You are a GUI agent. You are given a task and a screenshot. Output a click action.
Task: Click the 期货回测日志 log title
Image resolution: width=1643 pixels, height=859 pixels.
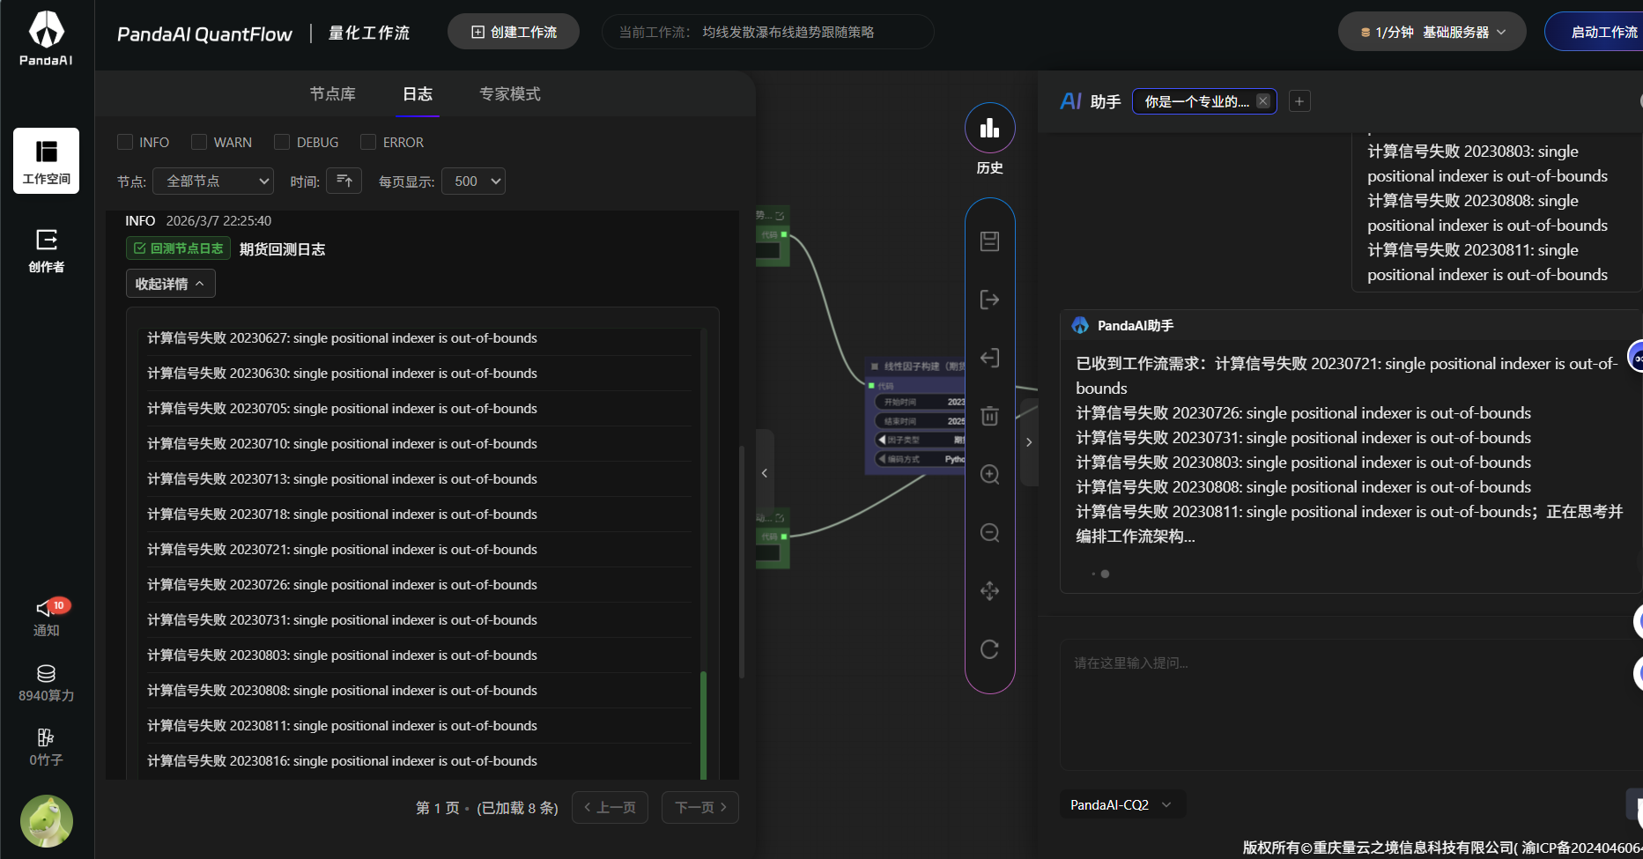coord(282,249)
